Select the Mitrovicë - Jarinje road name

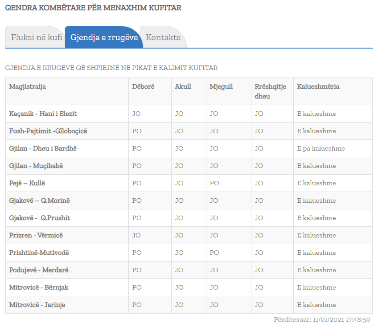point(37,305)
